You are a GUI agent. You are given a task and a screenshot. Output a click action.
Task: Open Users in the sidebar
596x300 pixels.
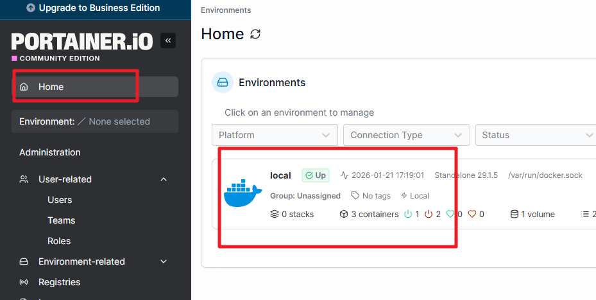click(60, 200)
